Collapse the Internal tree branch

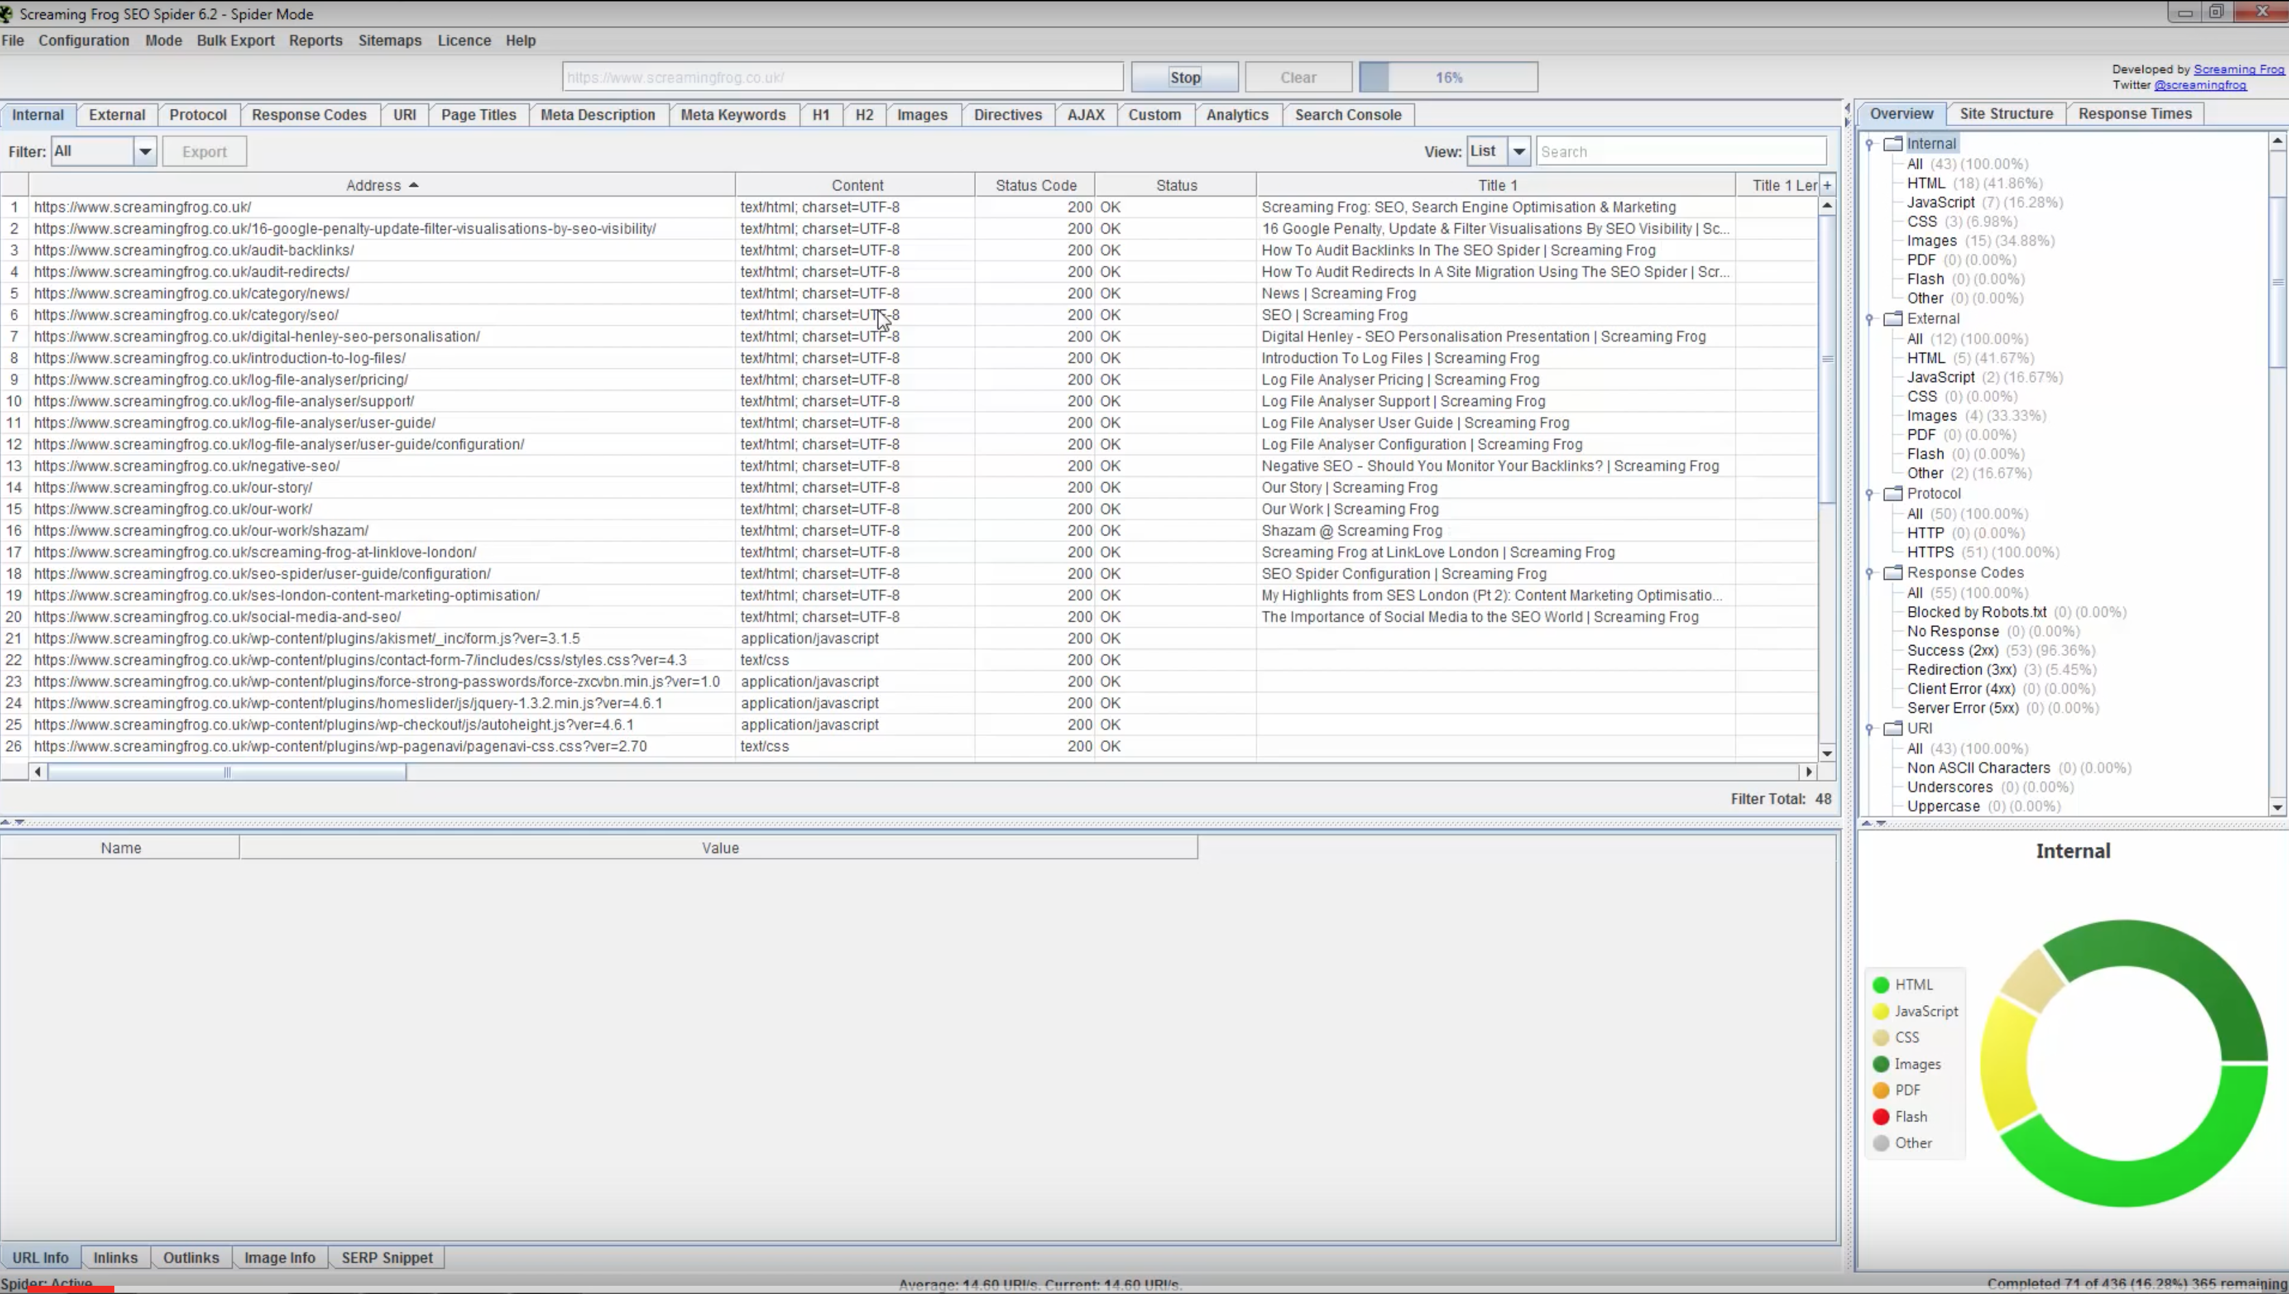(x=1869, y=144)
